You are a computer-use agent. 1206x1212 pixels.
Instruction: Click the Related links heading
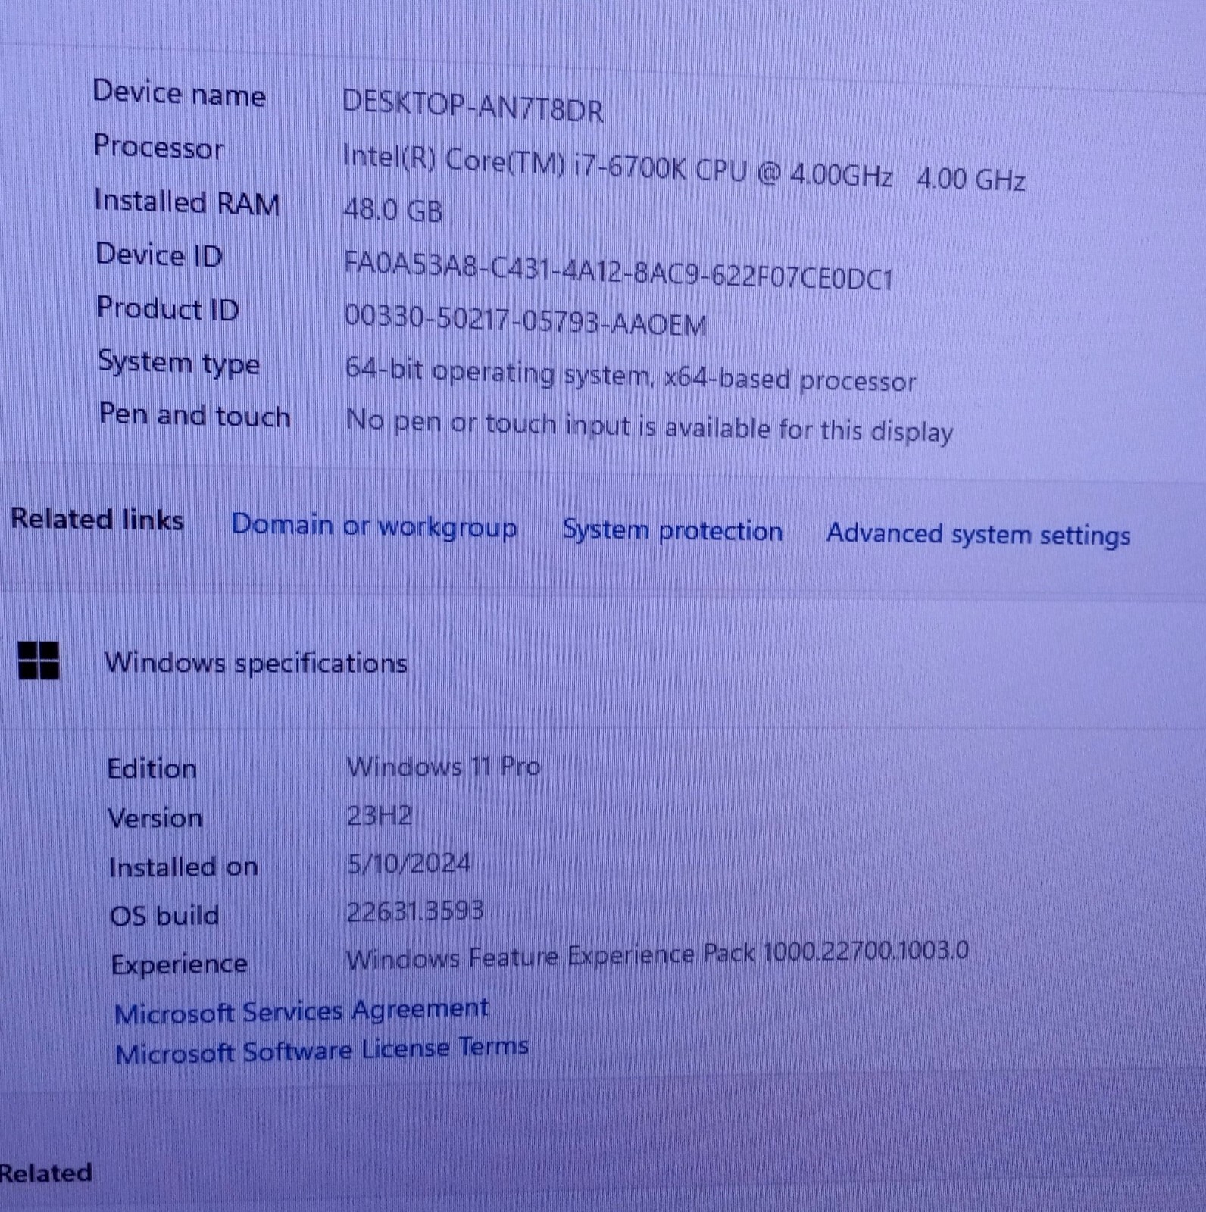coord(97,520)
